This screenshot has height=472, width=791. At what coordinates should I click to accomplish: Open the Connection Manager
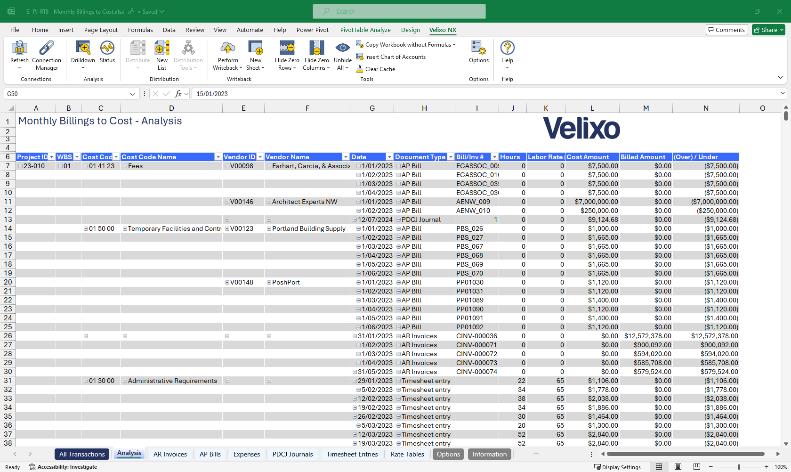tap(47, 48)
